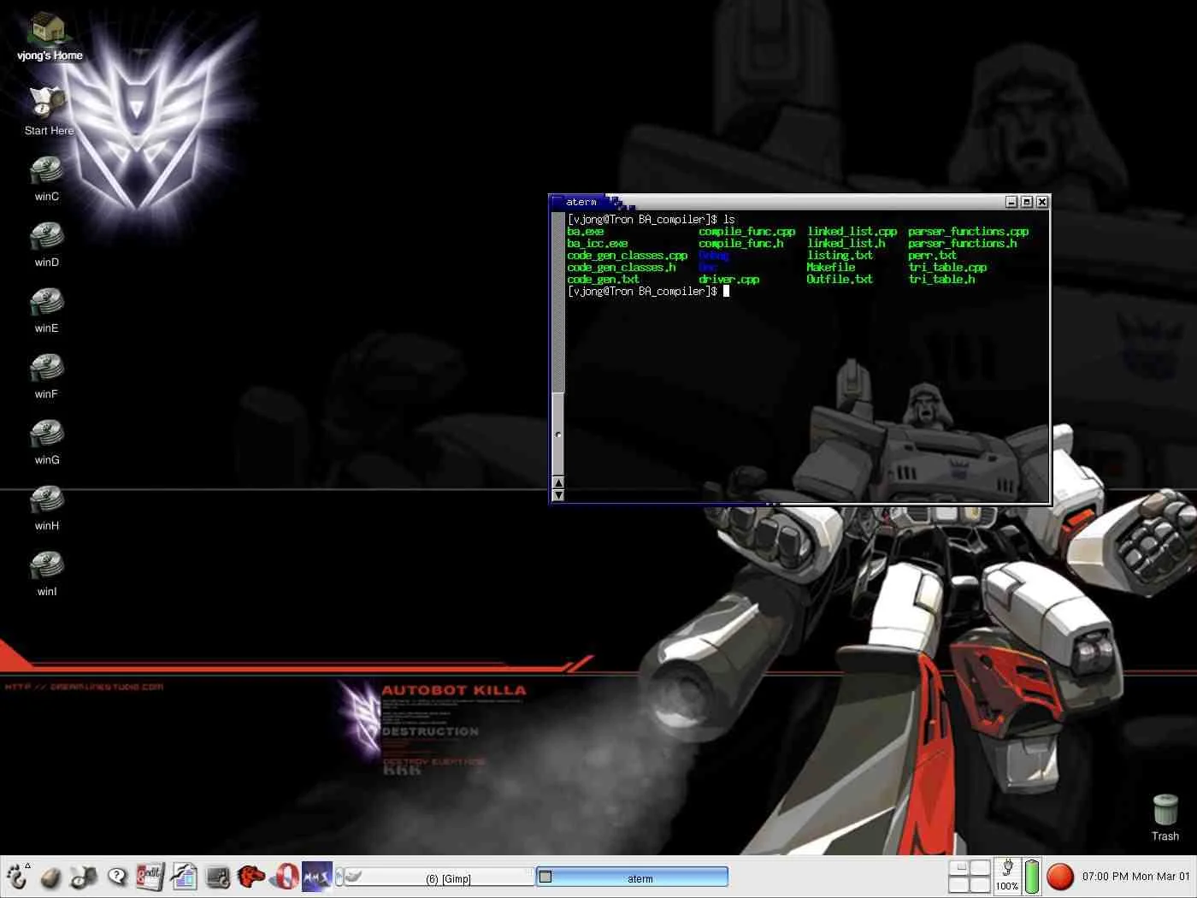Click code_gen.txt in terminal

[x=604, y=280]
